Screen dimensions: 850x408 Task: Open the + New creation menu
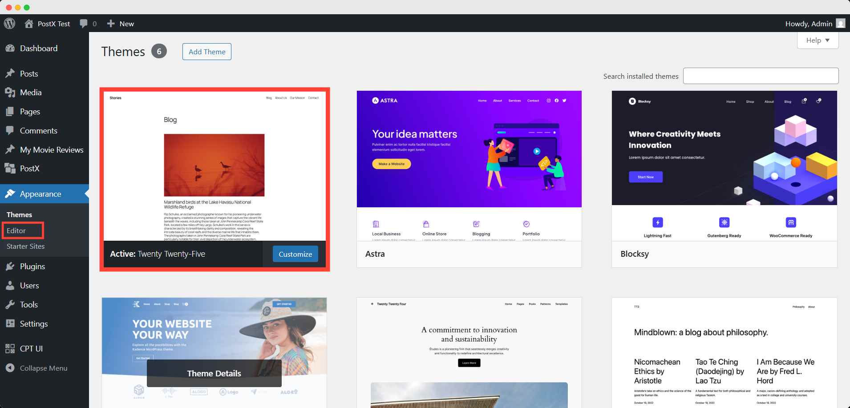(x=119, y=23)
